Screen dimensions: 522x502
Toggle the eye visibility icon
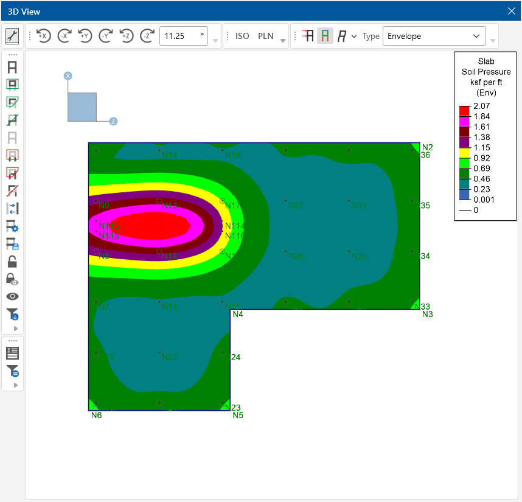pyautogui.click(x=12, y=296)
